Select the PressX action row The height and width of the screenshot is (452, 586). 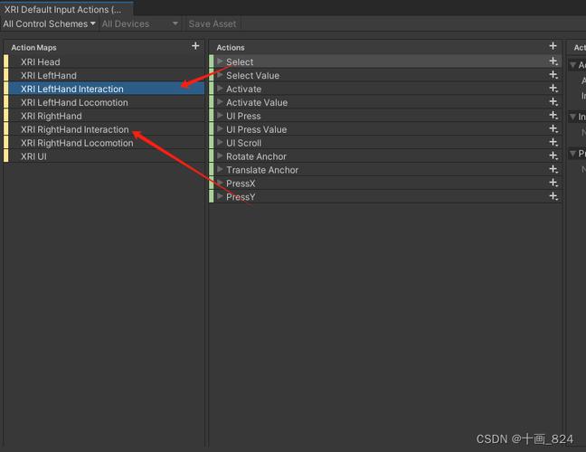pos(385,183)
